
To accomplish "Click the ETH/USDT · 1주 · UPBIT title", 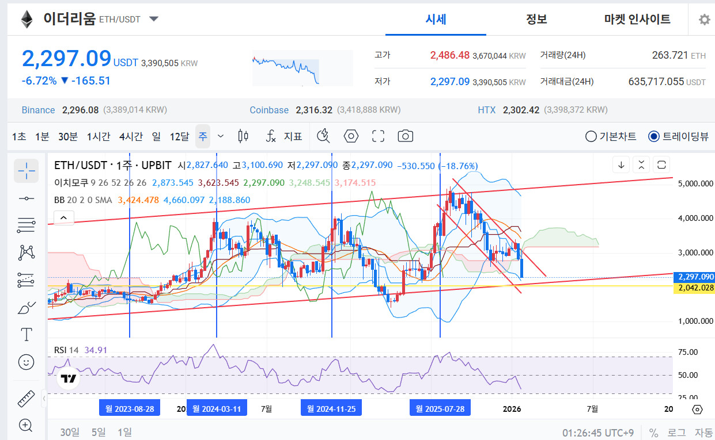I will pyautogui.click(x=112, y=166).
